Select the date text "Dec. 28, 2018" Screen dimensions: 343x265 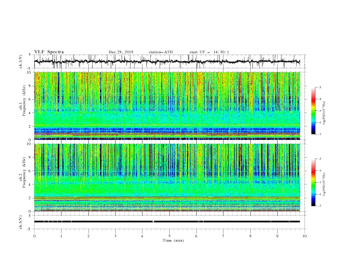121,52
